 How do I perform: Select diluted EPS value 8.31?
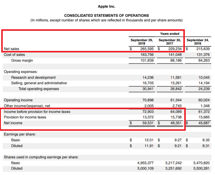pyautogui.click(x=206, y=146)
